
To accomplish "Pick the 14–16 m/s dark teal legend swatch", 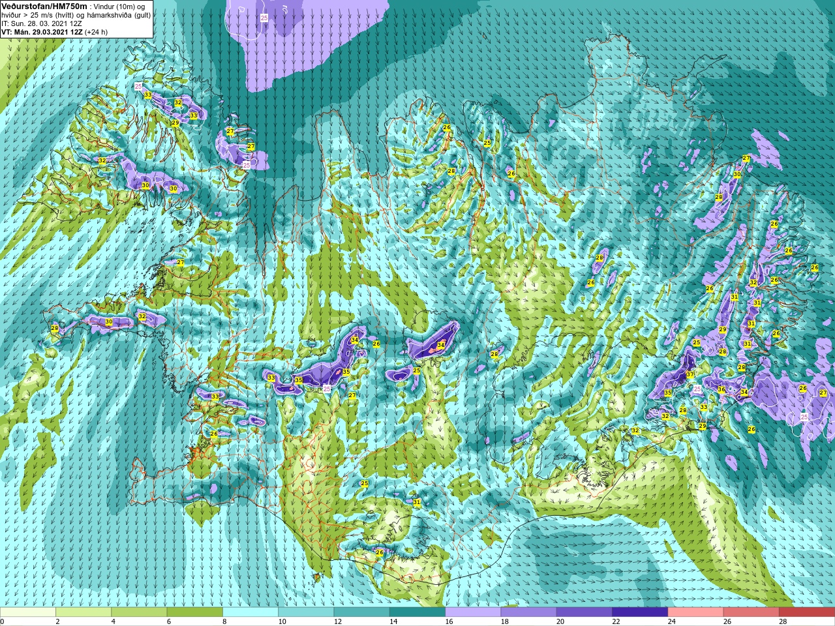I will tap(417, 612).
